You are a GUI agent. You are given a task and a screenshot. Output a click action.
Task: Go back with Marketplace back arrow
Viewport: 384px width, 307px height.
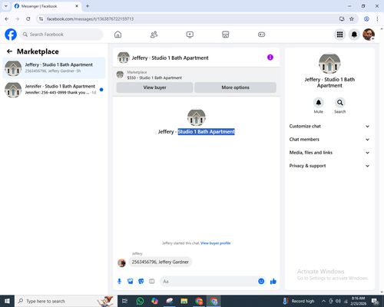[x=9, y=51]
